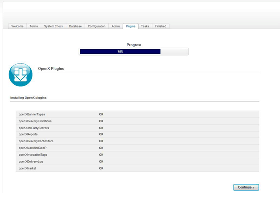Go to the System Check tab
The width and height of the screenshot is (280, 198).
point(54,26)
